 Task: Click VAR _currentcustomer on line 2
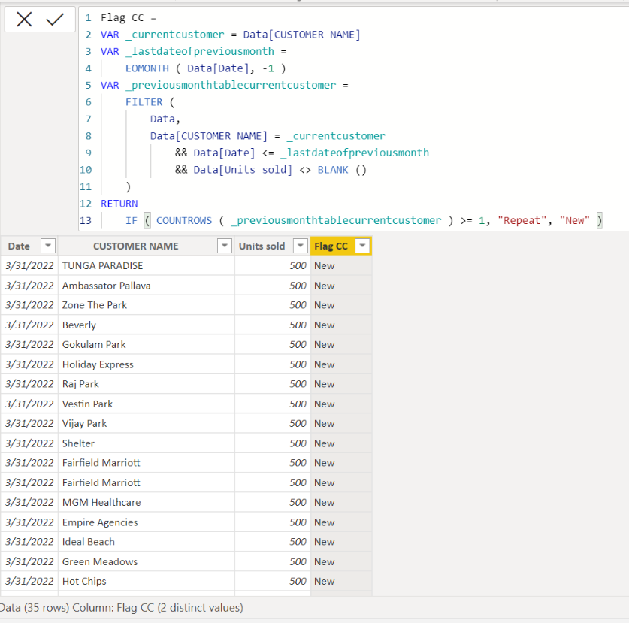pyautogui.click(x=162, y=35)
